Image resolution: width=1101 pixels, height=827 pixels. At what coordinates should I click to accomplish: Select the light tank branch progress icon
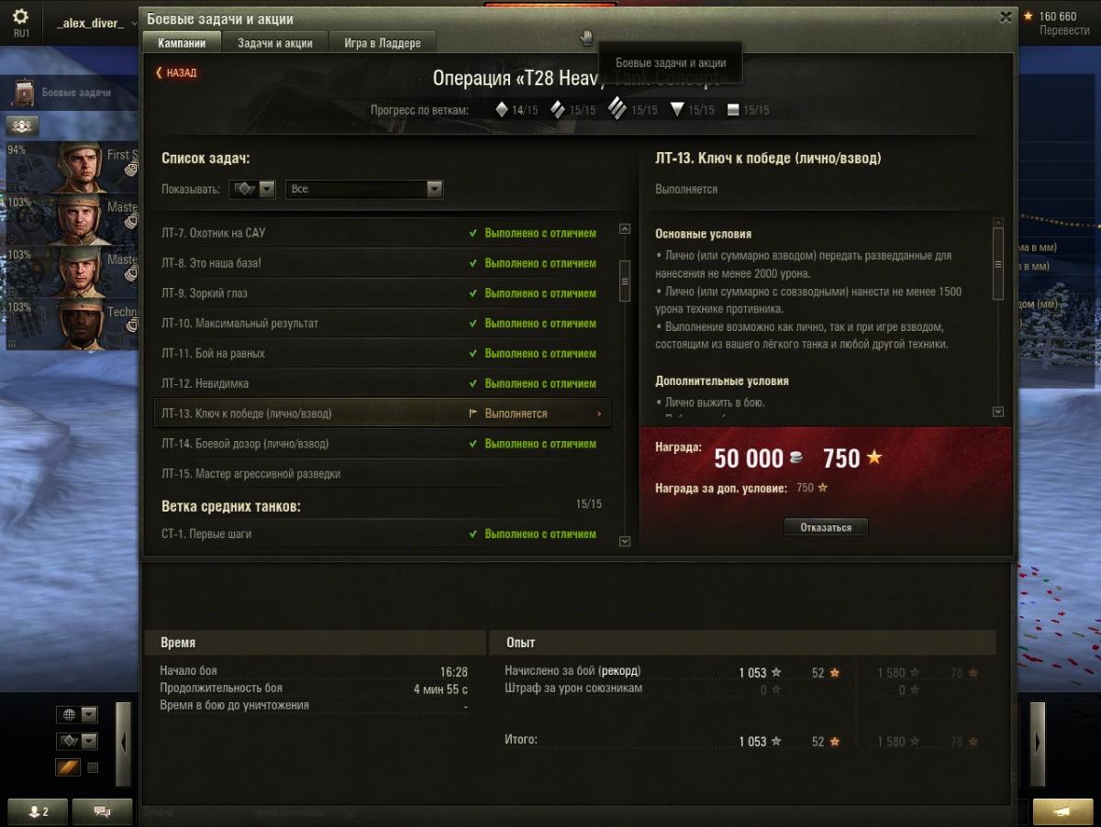point(502,110)
